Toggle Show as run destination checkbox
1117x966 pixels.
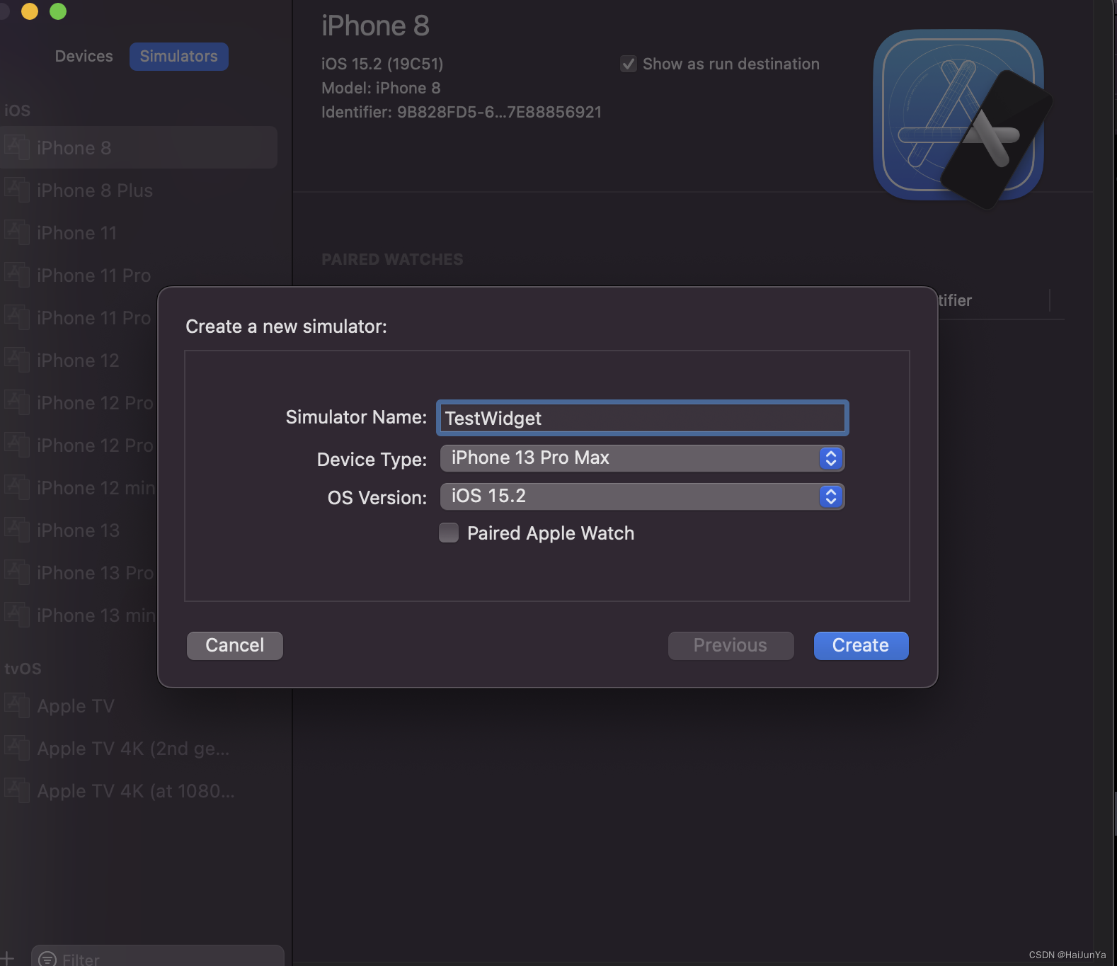[629, 64]
